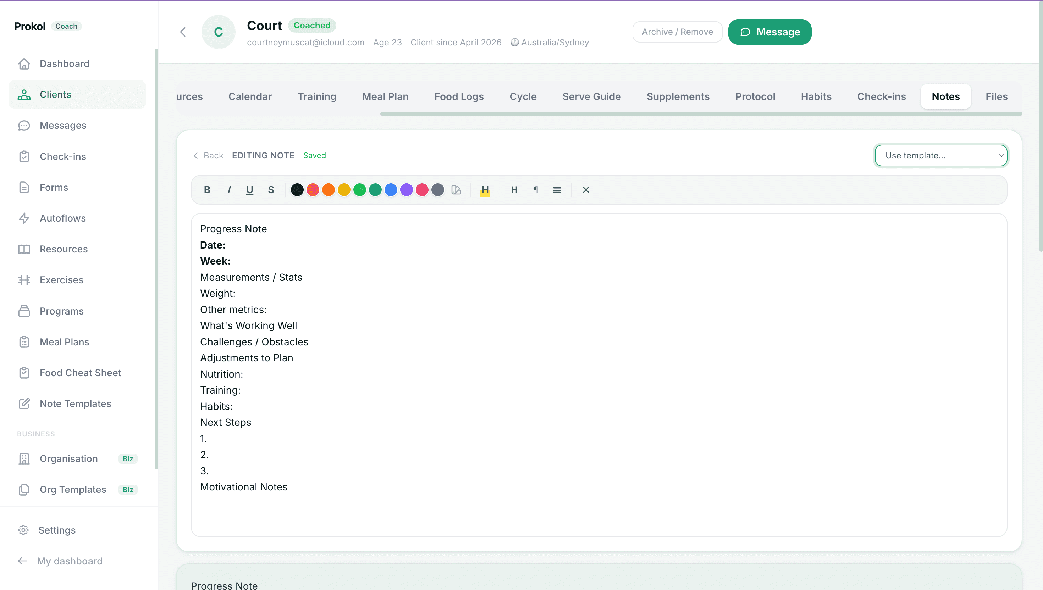Apply heading style with the plain H icon
This screenshot has width=1043, height=590.
point(514,190)
